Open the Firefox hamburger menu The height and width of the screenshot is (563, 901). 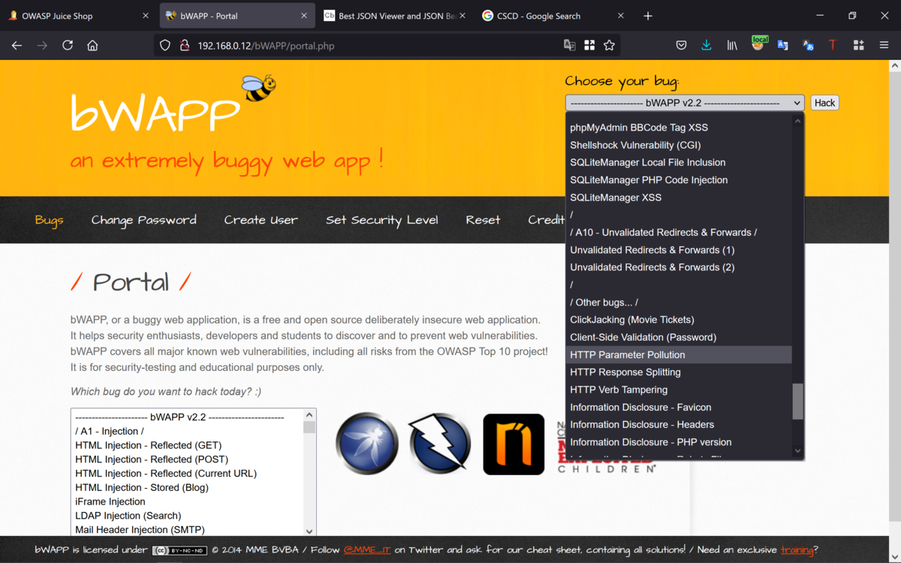(x=884, y=45)
